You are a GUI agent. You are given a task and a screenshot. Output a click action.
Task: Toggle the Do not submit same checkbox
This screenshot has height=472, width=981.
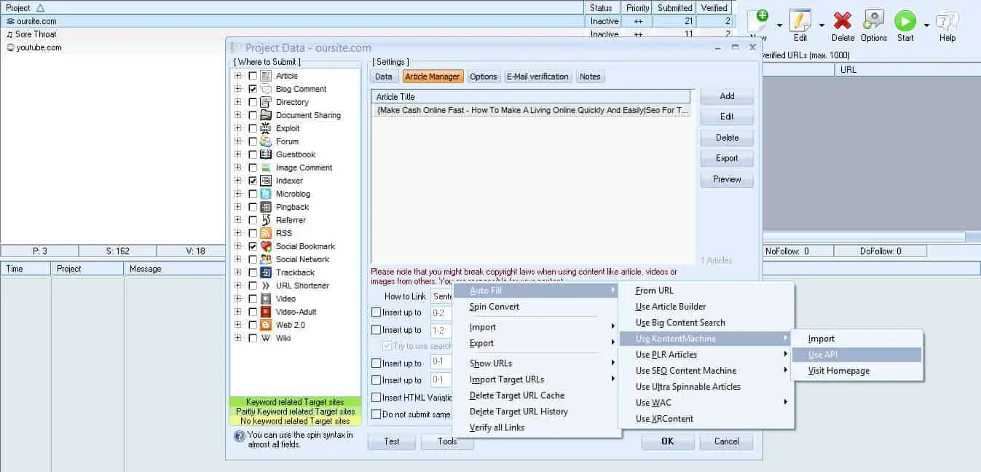click(377, 414)
